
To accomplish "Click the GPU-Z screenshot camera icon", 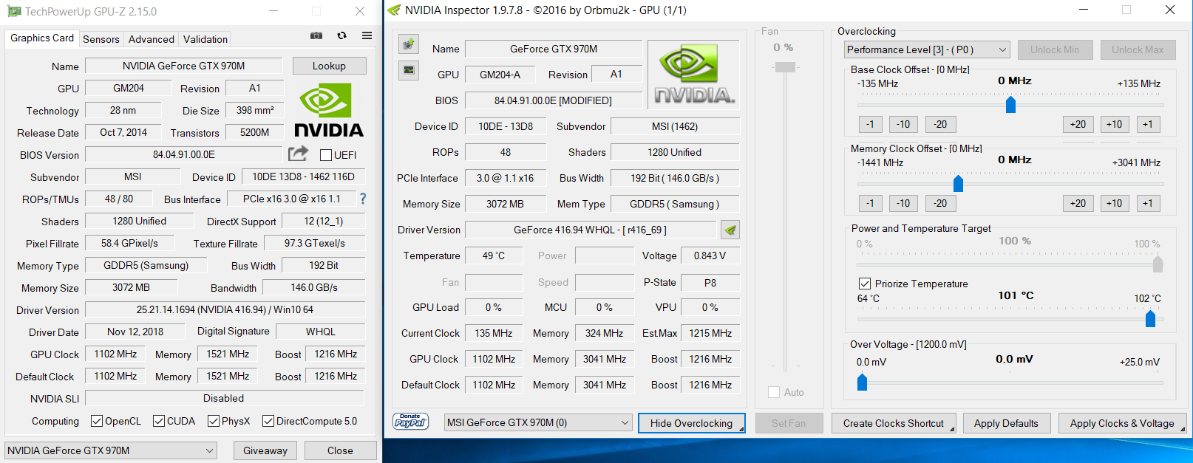I will click(x=316, y=35).
